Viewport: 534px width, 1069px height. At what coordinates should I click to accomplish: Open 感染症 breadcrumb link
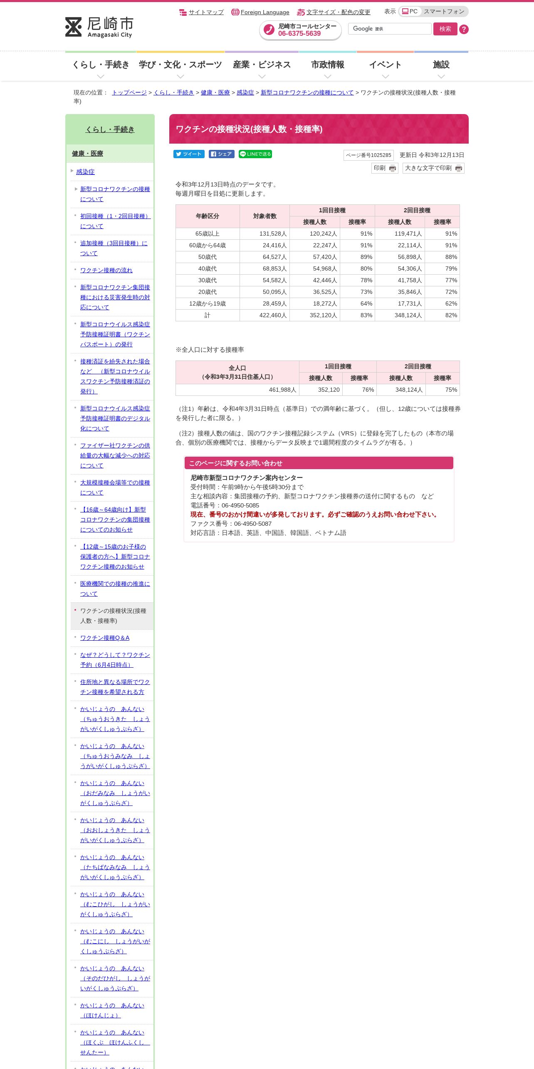click(x=245, y=92)
